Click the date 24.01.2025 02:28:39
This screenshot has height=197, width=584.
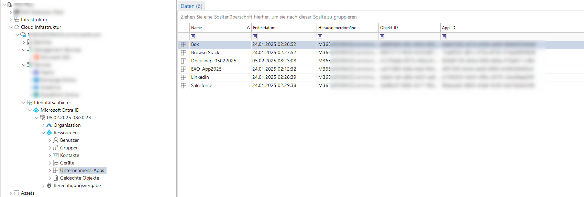[274, 77]
